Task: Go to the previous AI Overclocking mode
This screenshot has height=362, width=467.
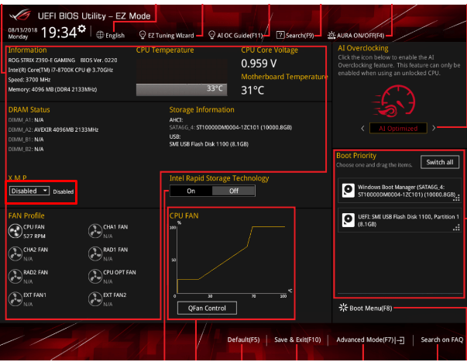Action: tap(362, 129)
